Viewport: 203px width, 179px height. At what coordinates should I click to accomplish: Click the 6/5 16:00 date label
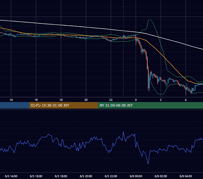tap(36, 176)
